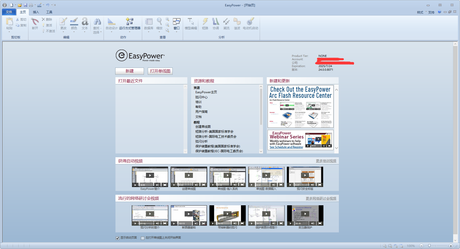Open the EasyPower主页 resource link
Image resolution: width=460 pixels, height=249 pixels.
pyautogui.click(x=206, y=92)
